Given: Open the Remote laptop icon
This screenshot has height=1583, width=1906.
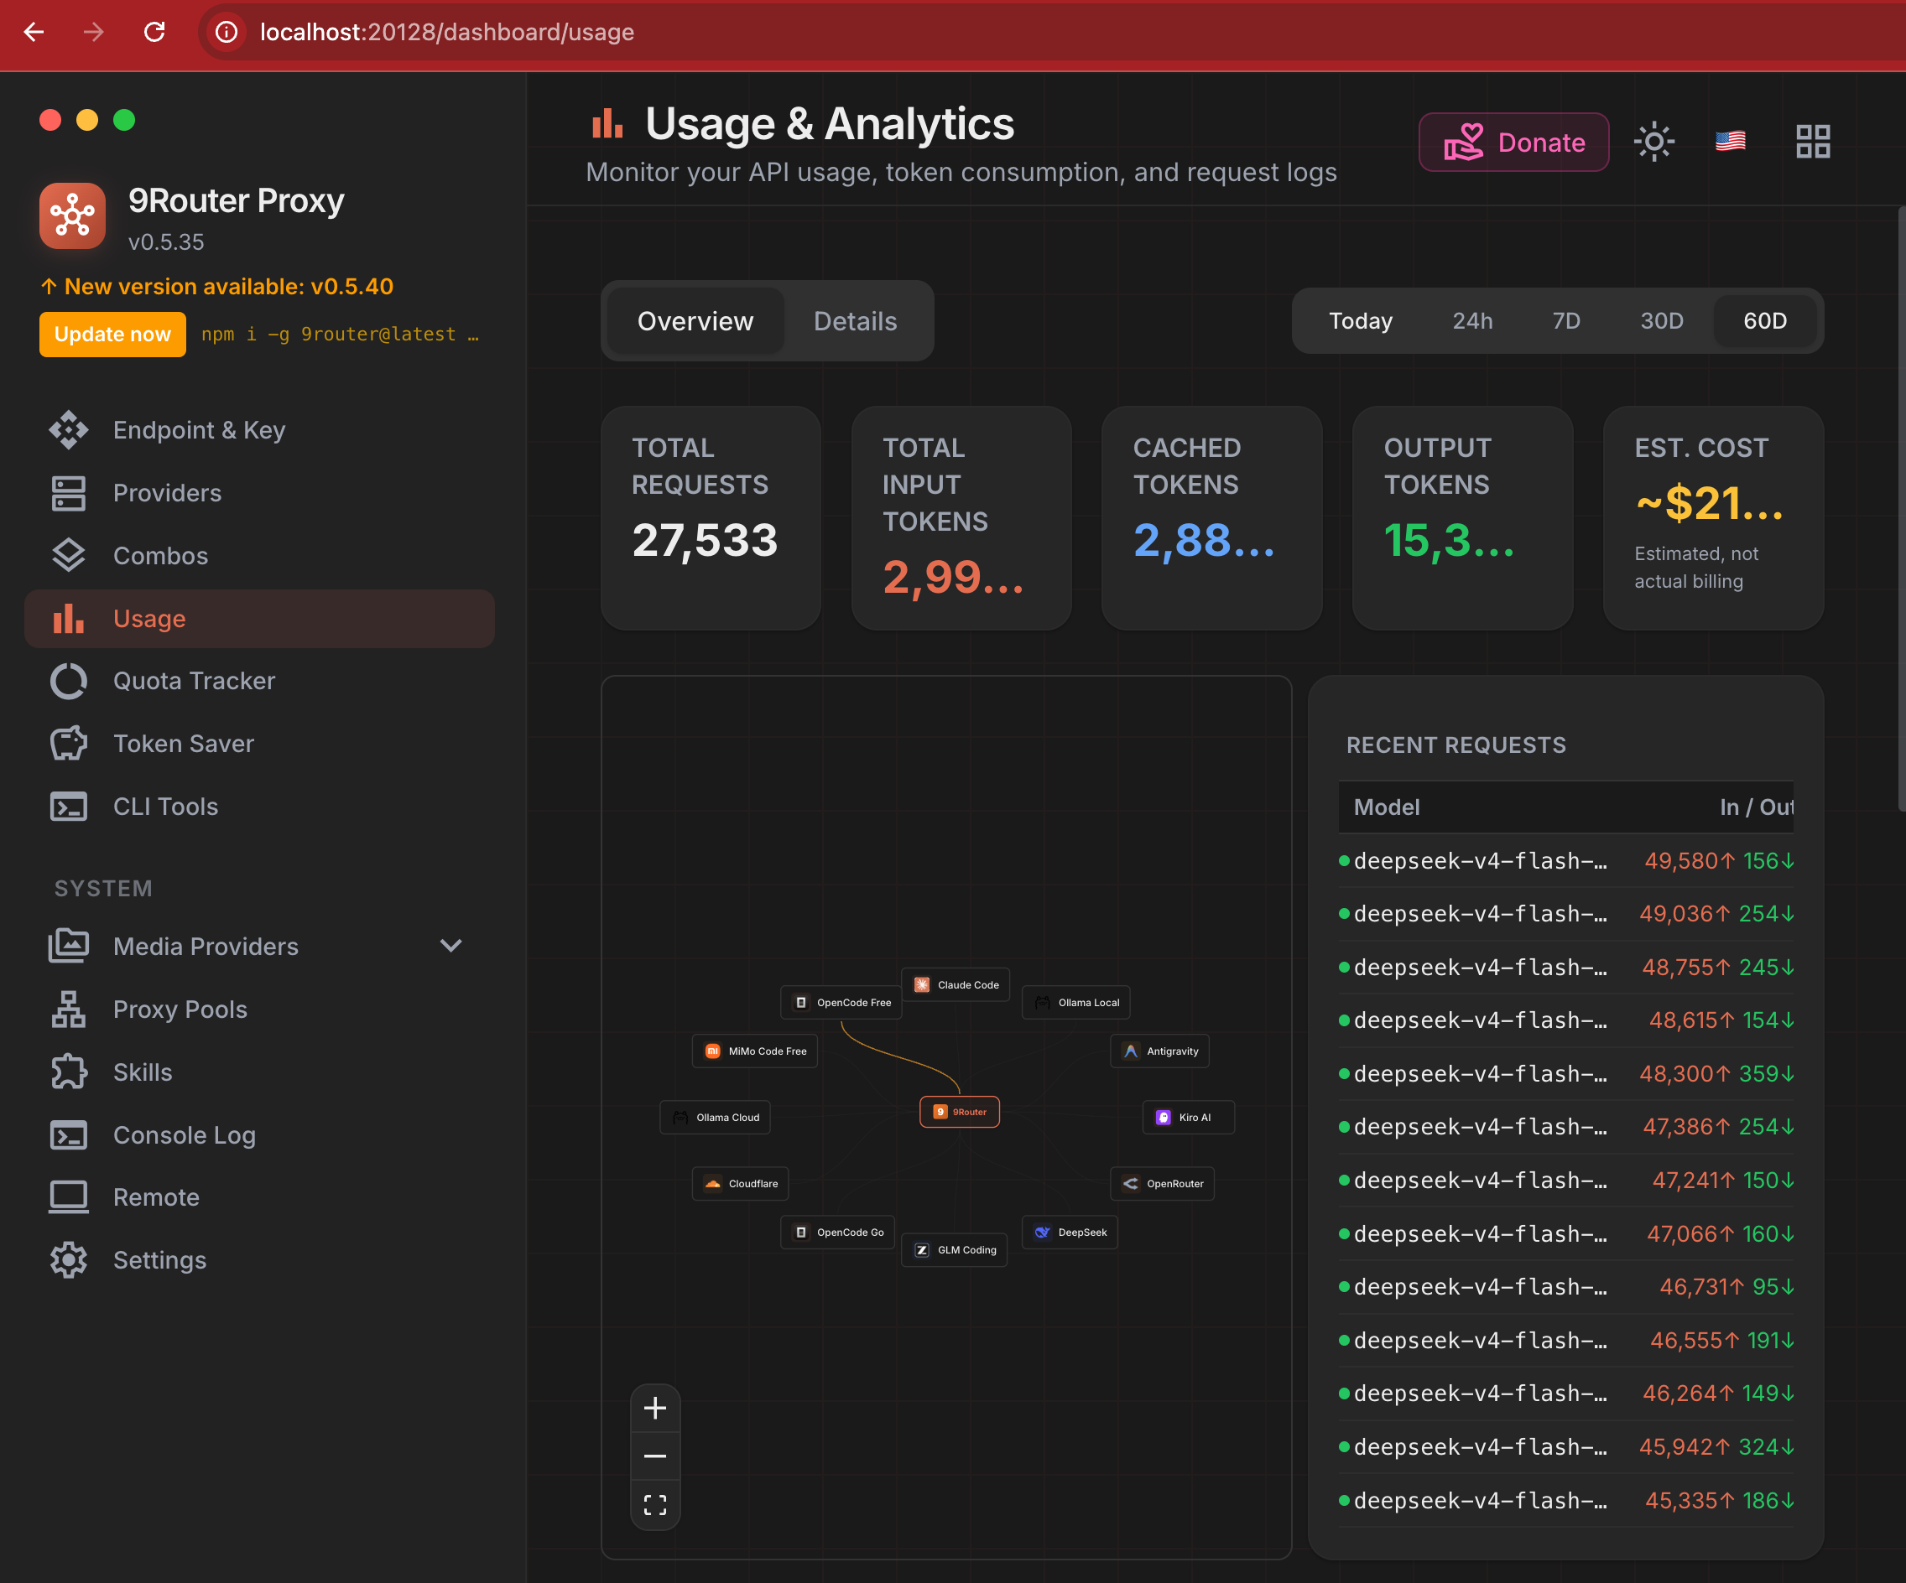Looking at the screenshot, I should pyautogui.click(x=68, y=1197).
